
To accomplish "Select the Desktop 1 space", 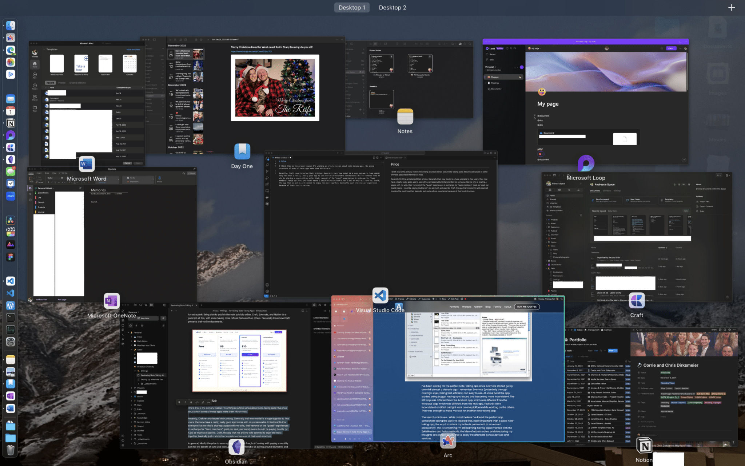I will click(x=351, y=8).
